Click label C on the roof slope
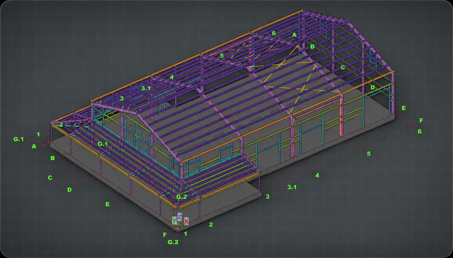The width and height of the screenshot is (453, 258). tap(343, 67)
